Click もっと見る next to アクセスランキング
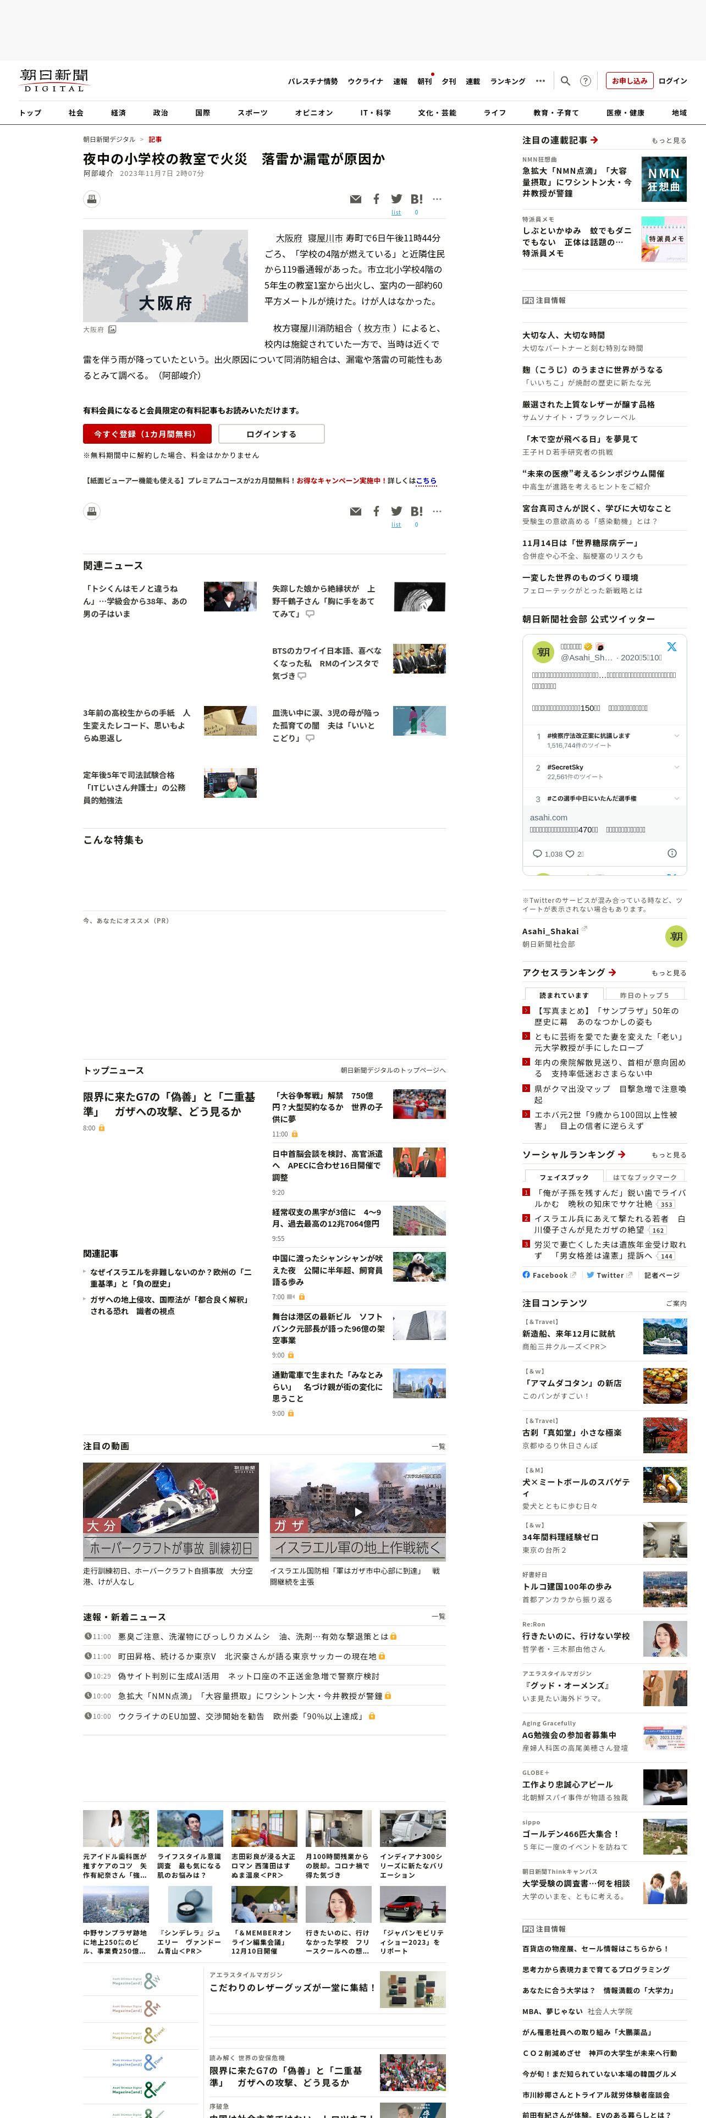Viewport: 706px width, 2118px height. coord(669,973)
